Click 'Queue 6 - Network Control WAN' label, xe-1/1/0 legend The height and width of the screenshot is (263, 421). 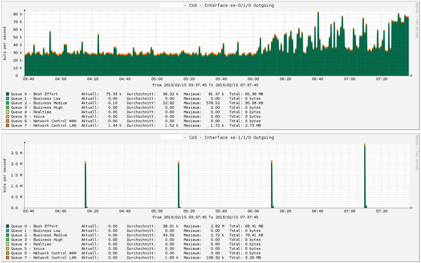click(x=43, y=253)
